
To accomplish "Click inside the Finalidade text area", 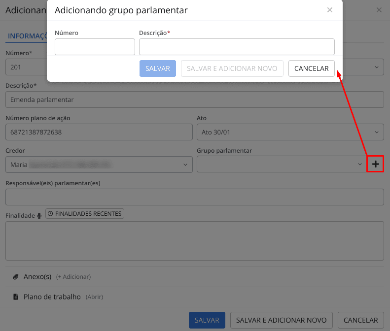I will point(194,240).
